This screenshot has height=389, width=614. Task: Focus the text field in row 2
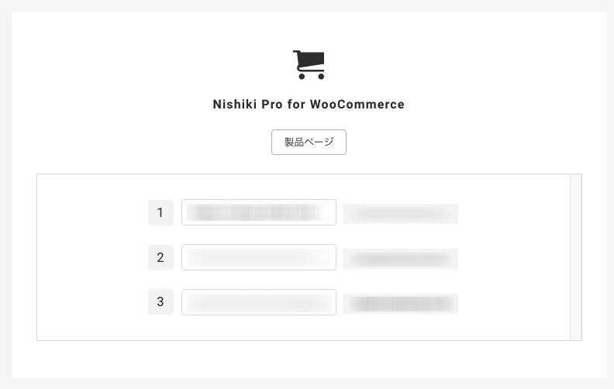(259, 257)
